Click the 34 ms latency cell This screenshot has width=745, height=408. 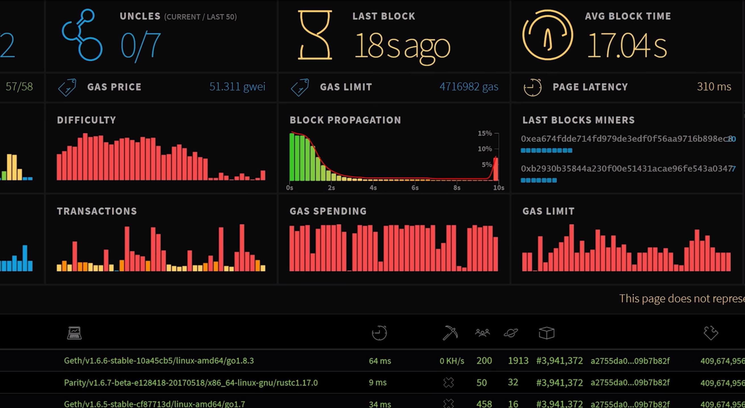tap(380, 404)
